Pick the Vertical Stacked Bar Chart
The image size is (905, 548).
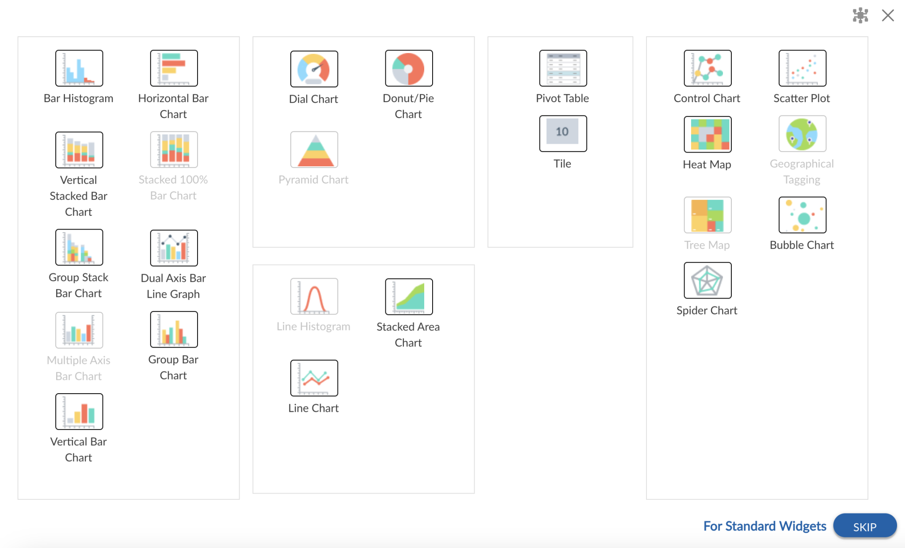pyautogui.click(x=79, y=150)
